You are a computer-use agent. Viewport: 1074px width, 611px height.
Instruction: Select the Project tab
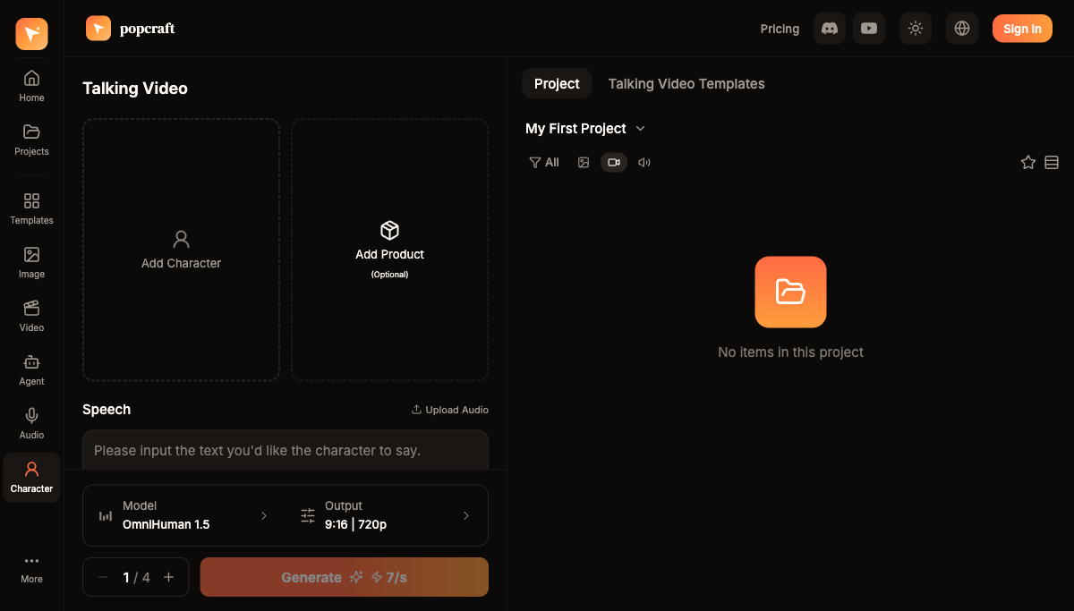557,84
